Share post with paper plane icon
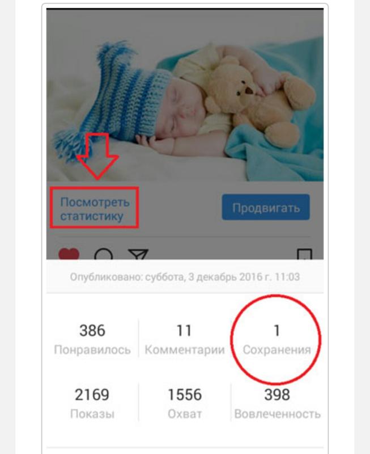Screen dimensions: 370x454 [x=138, y=254]
